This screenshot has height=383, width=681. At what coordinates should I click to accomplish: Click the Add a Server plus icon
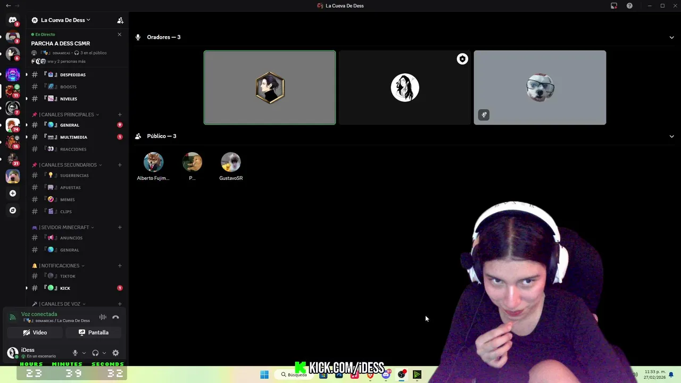13,193
